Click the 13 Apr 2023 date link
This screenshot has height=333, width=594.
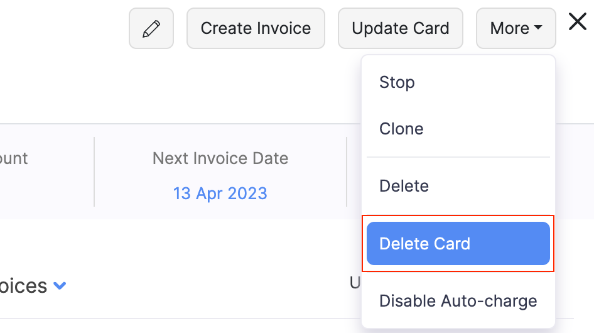click(x=220, y=193)
